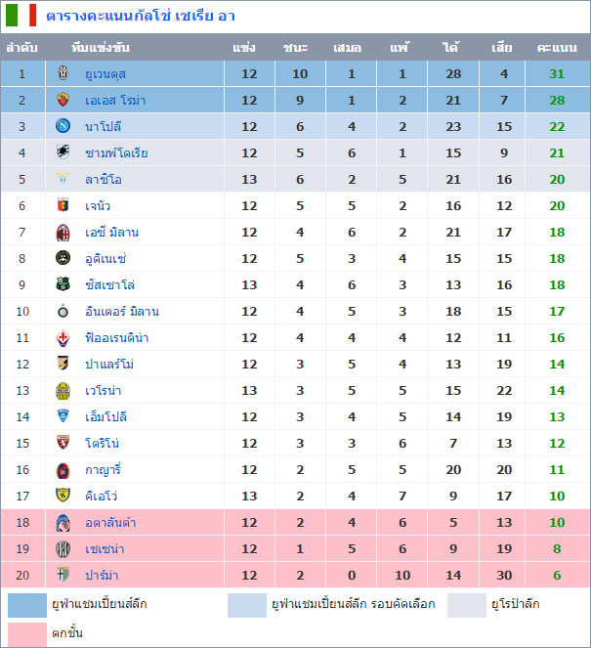Click the AS Roma crest icon

coord(63,100)
